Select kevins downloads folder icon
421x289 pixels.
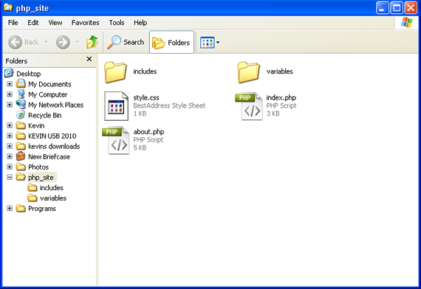[x=21, y=146]
